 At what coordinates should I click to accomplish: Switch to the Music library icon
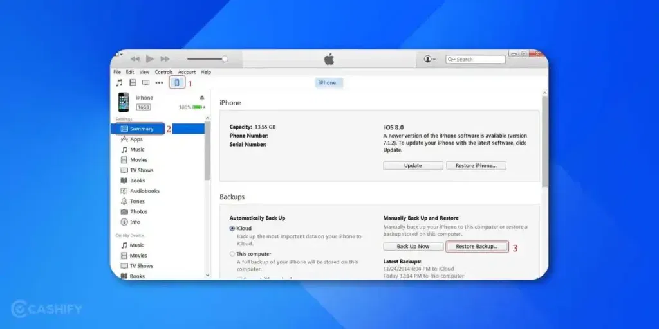tap(119, 83)
